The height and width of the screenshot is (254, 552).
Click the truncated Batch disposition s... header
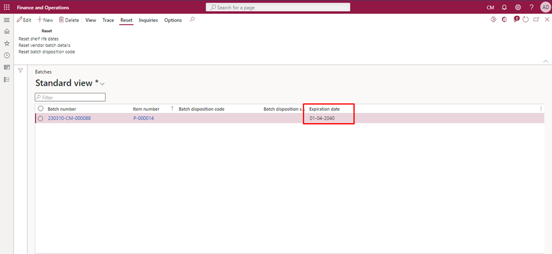point(284,109)
